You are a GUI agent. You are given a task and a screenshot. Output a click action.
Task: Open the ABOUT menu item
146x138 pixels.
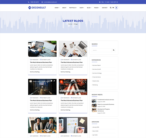[x=64, y=8]
